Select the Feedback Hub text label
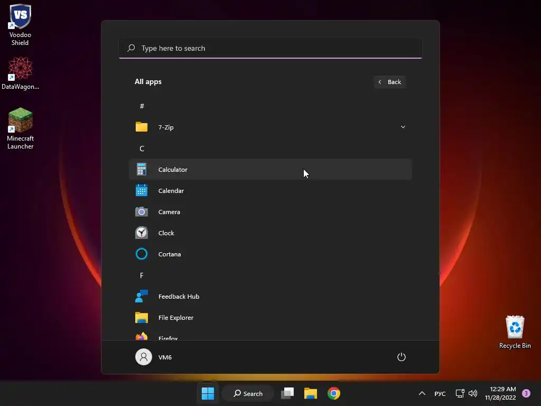541x406 pixels. [x=179, y=296]
